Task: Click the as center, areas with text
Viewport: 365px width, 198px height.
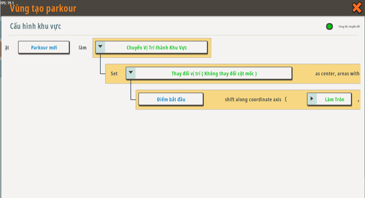Action: (337, 74)
